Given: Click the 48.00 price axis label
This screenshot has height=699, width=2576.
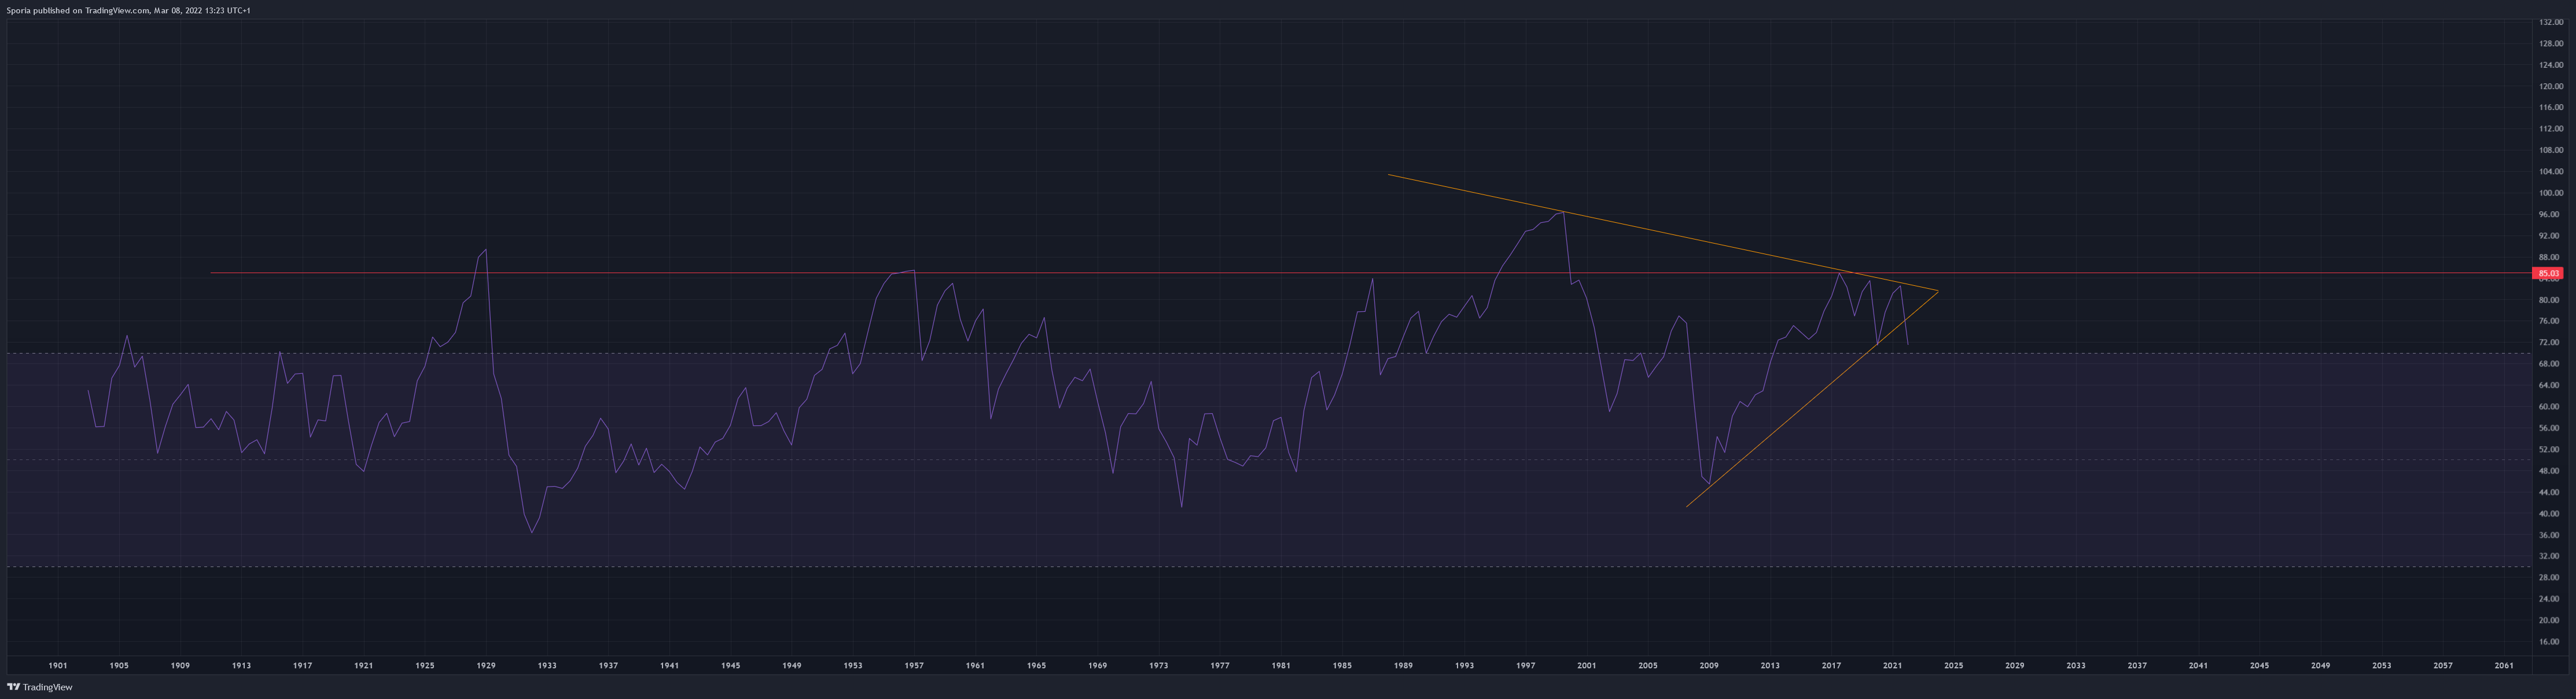Looking at the screenshot, I should pos(2549,471).
